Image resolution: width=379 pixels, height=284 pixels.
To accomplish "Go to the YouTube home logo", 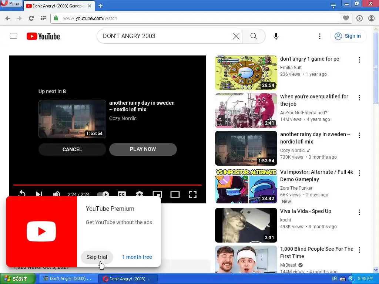I will (x=43, y=36).
